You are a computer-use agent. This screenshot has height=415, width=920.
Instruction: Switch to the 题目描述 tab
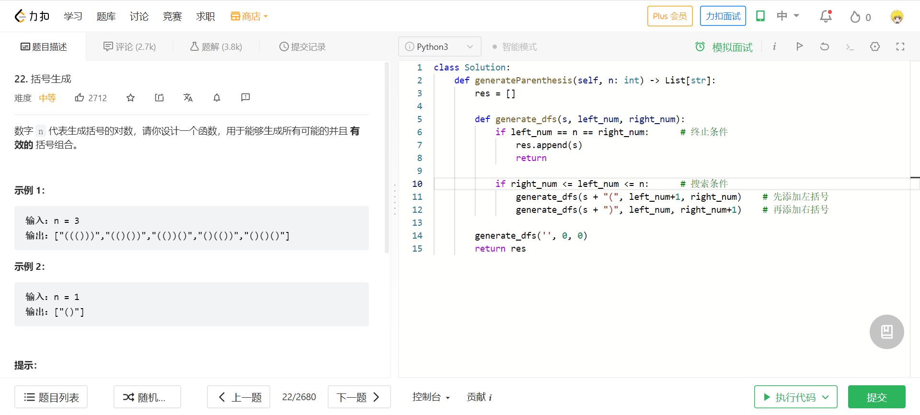[44, 46]
